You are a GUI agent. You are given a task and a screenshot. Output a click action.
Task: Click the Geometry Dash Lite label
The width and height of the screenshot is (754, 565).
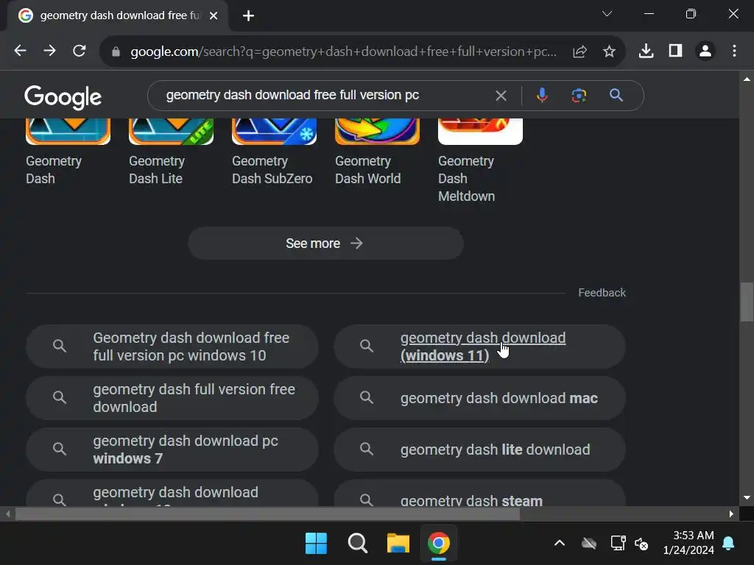[x=157, y=170]
